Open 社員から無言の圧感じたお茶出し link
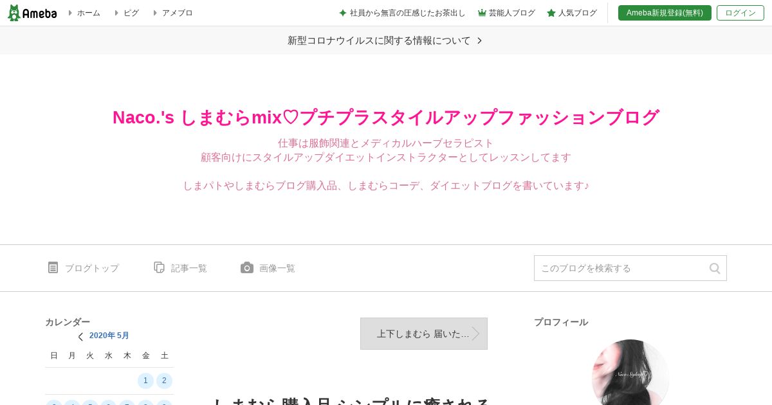Image resolution: width=772 pixels, height=405 pixels. [407, 13]
